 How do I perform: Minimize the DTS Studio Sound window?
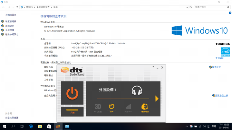pos(158,68)
